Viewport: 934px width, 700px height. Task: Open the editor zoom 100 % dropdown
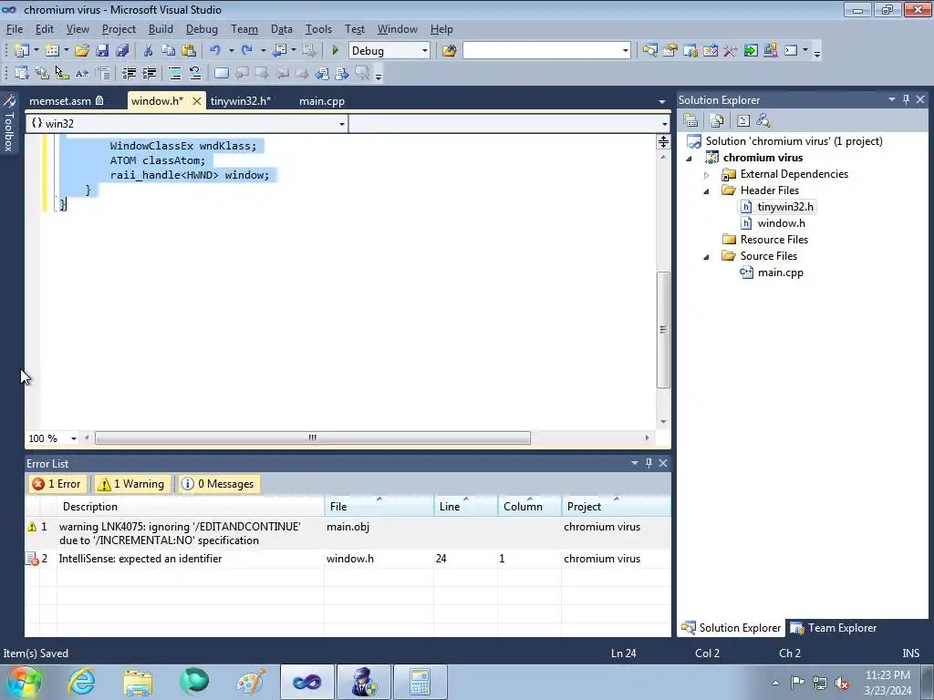pyautogui.click(x=73, y=438)
